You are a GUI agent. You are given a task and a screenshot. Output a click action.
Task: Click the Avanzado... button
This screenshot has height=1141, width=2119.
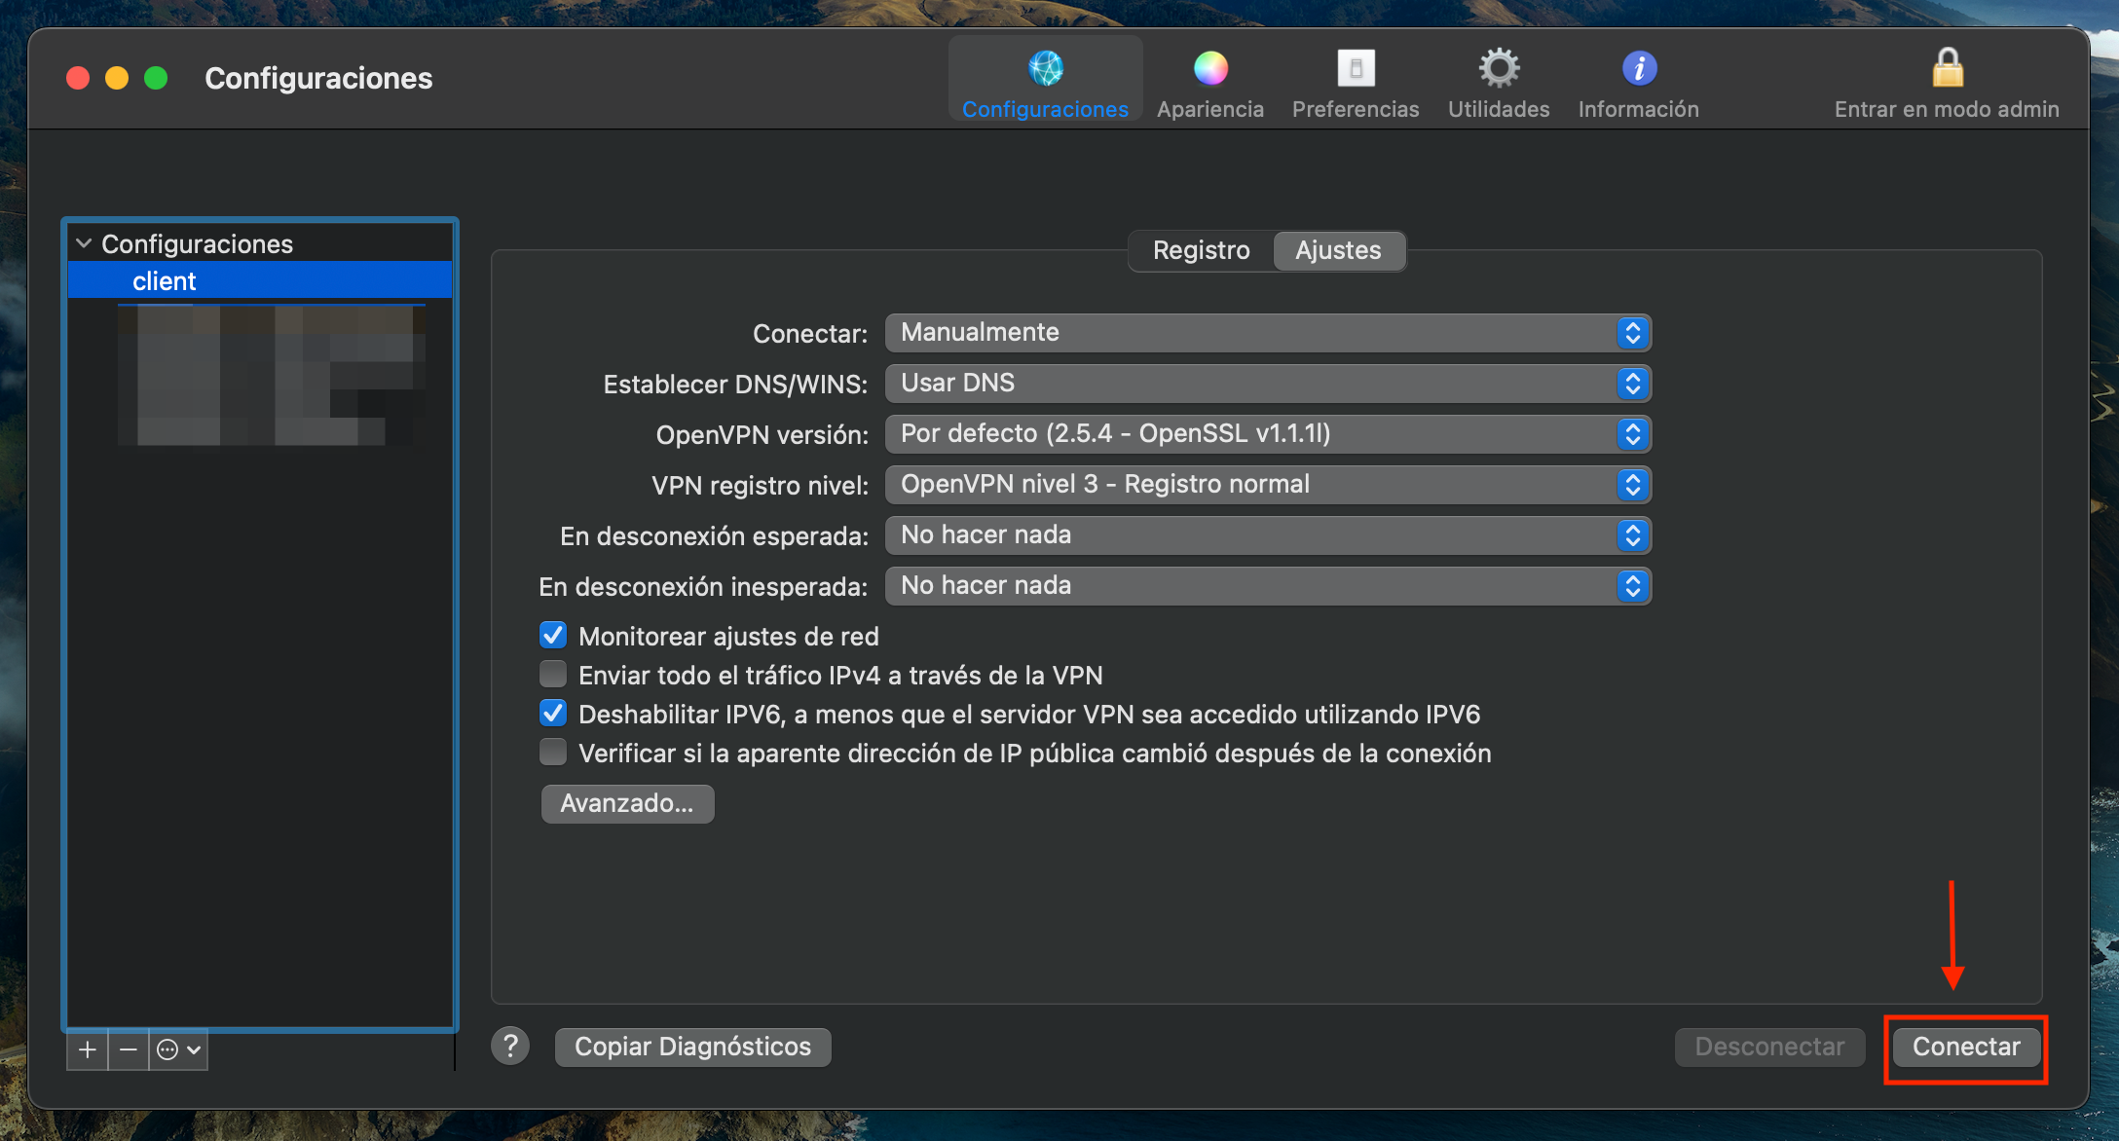(x=627, y=803)
